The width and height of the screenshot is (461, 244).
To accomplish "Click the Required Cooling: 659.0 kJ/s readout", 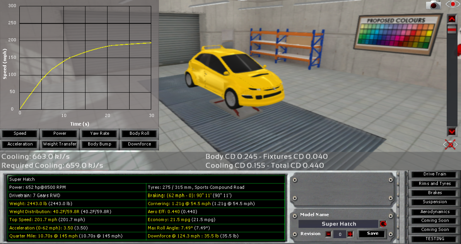I will click(x=52, y=166).
